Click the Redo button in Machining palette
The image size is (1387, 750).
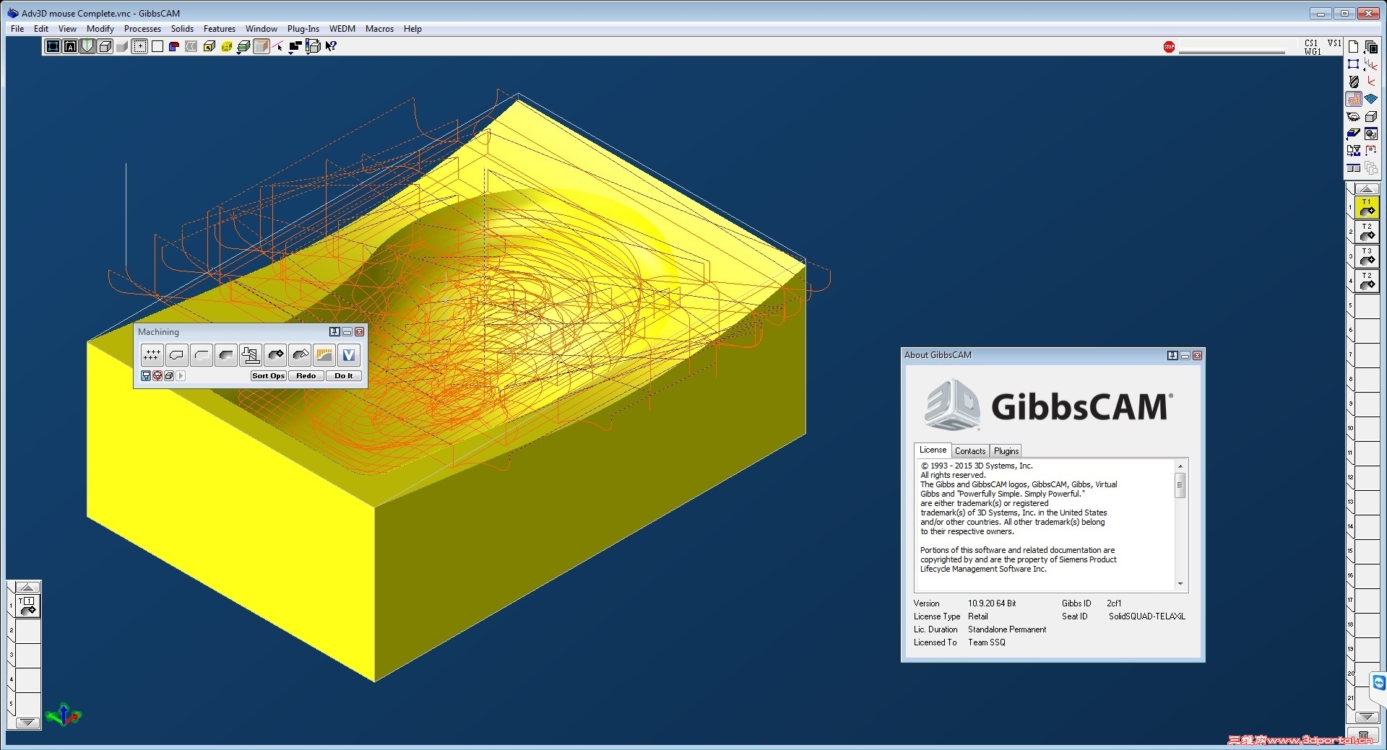[x=306, y=376]
